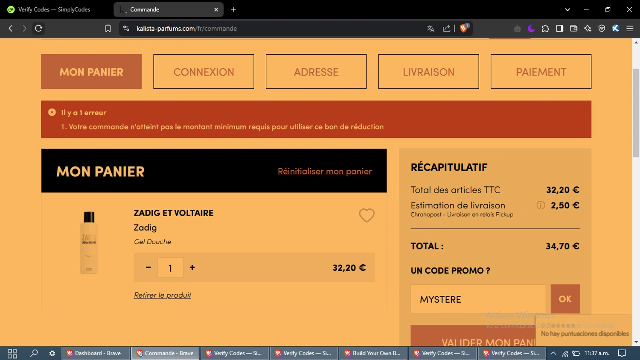Switch to Verify Codes — SimplyCodes tab
The image size is (640, 360).
point(53,9)
